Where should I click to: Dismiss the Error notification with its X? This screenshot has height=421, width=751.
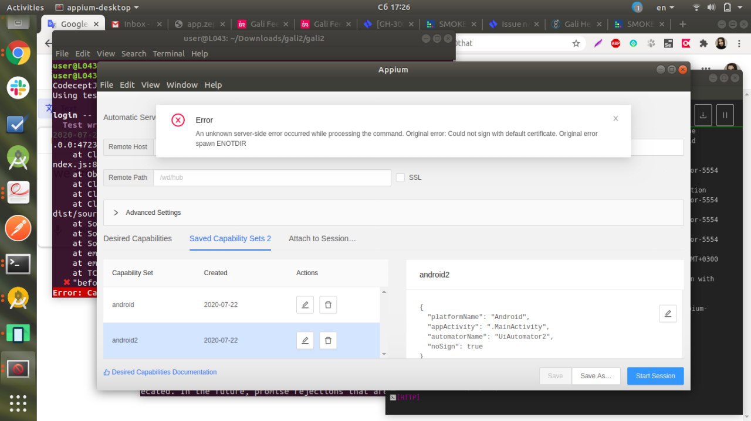point(615,118)
